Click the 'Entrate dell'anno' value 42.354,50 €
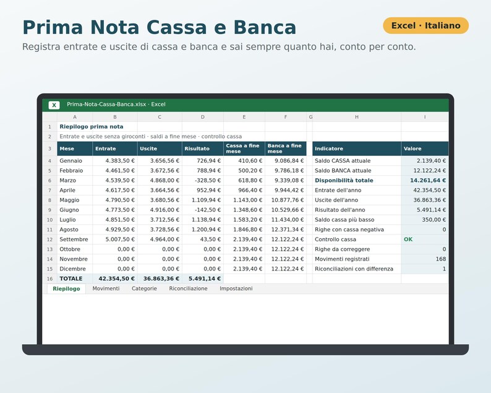491x393 pixels. coord(425,190)
